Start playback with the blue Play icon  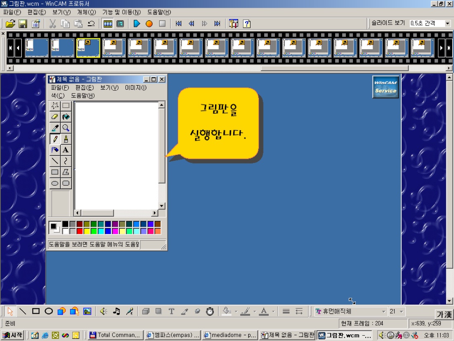point(137,24)
